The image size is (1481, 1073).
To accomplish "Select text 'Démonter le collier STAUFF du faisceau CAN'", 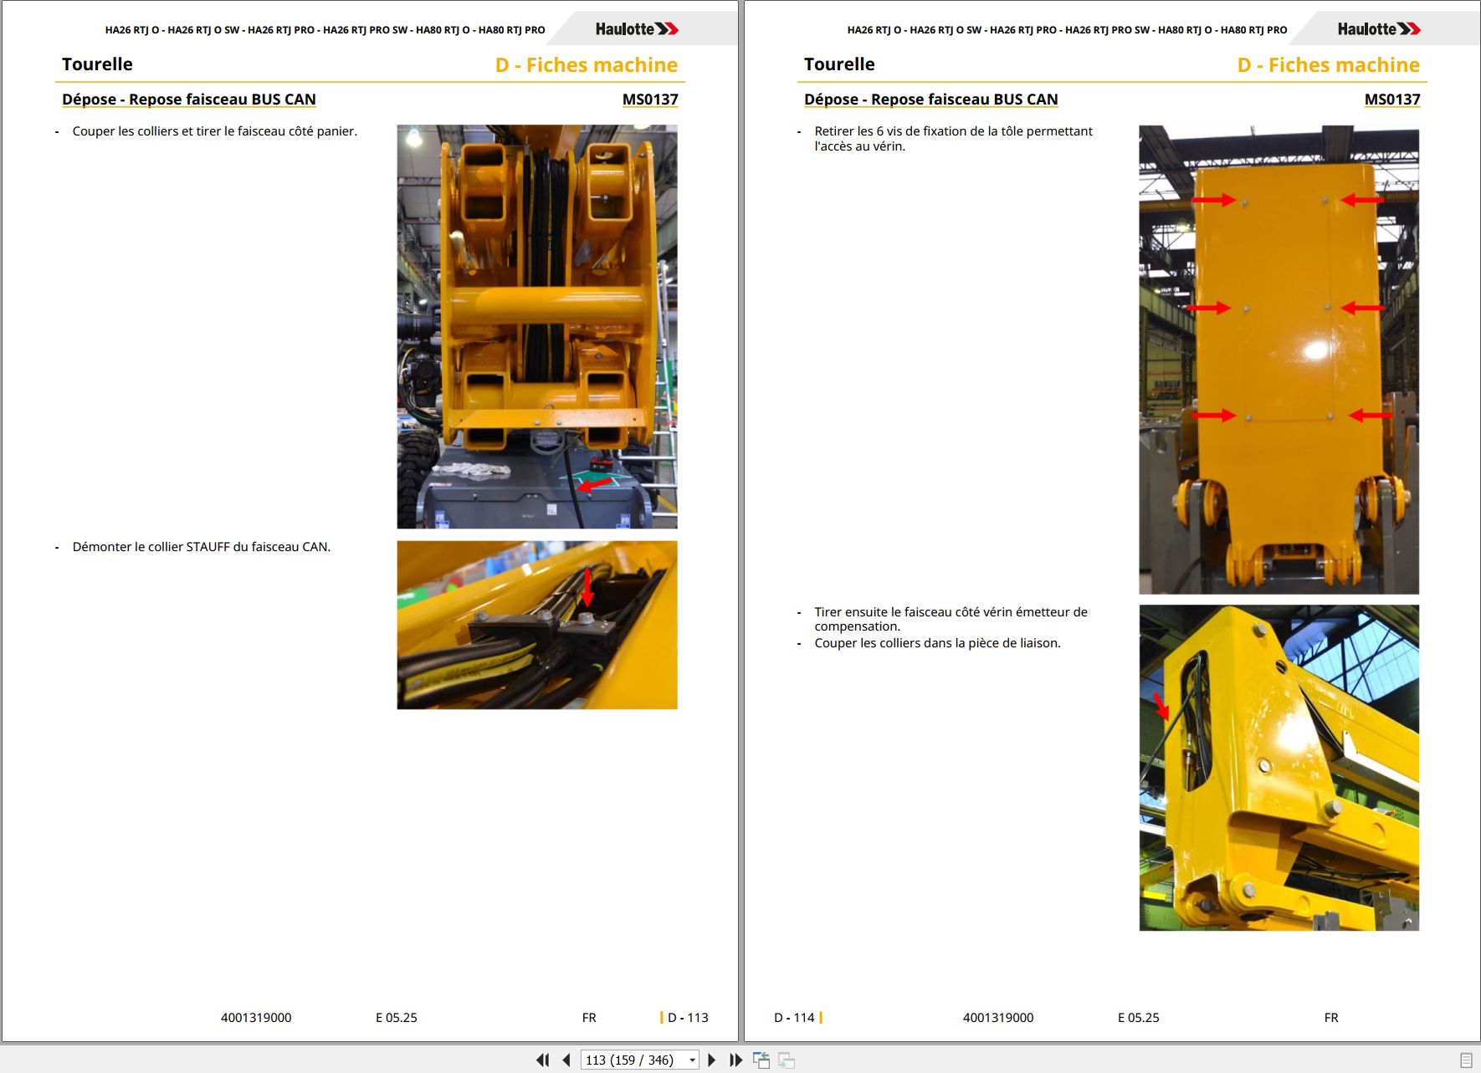I will click(200, 547).
